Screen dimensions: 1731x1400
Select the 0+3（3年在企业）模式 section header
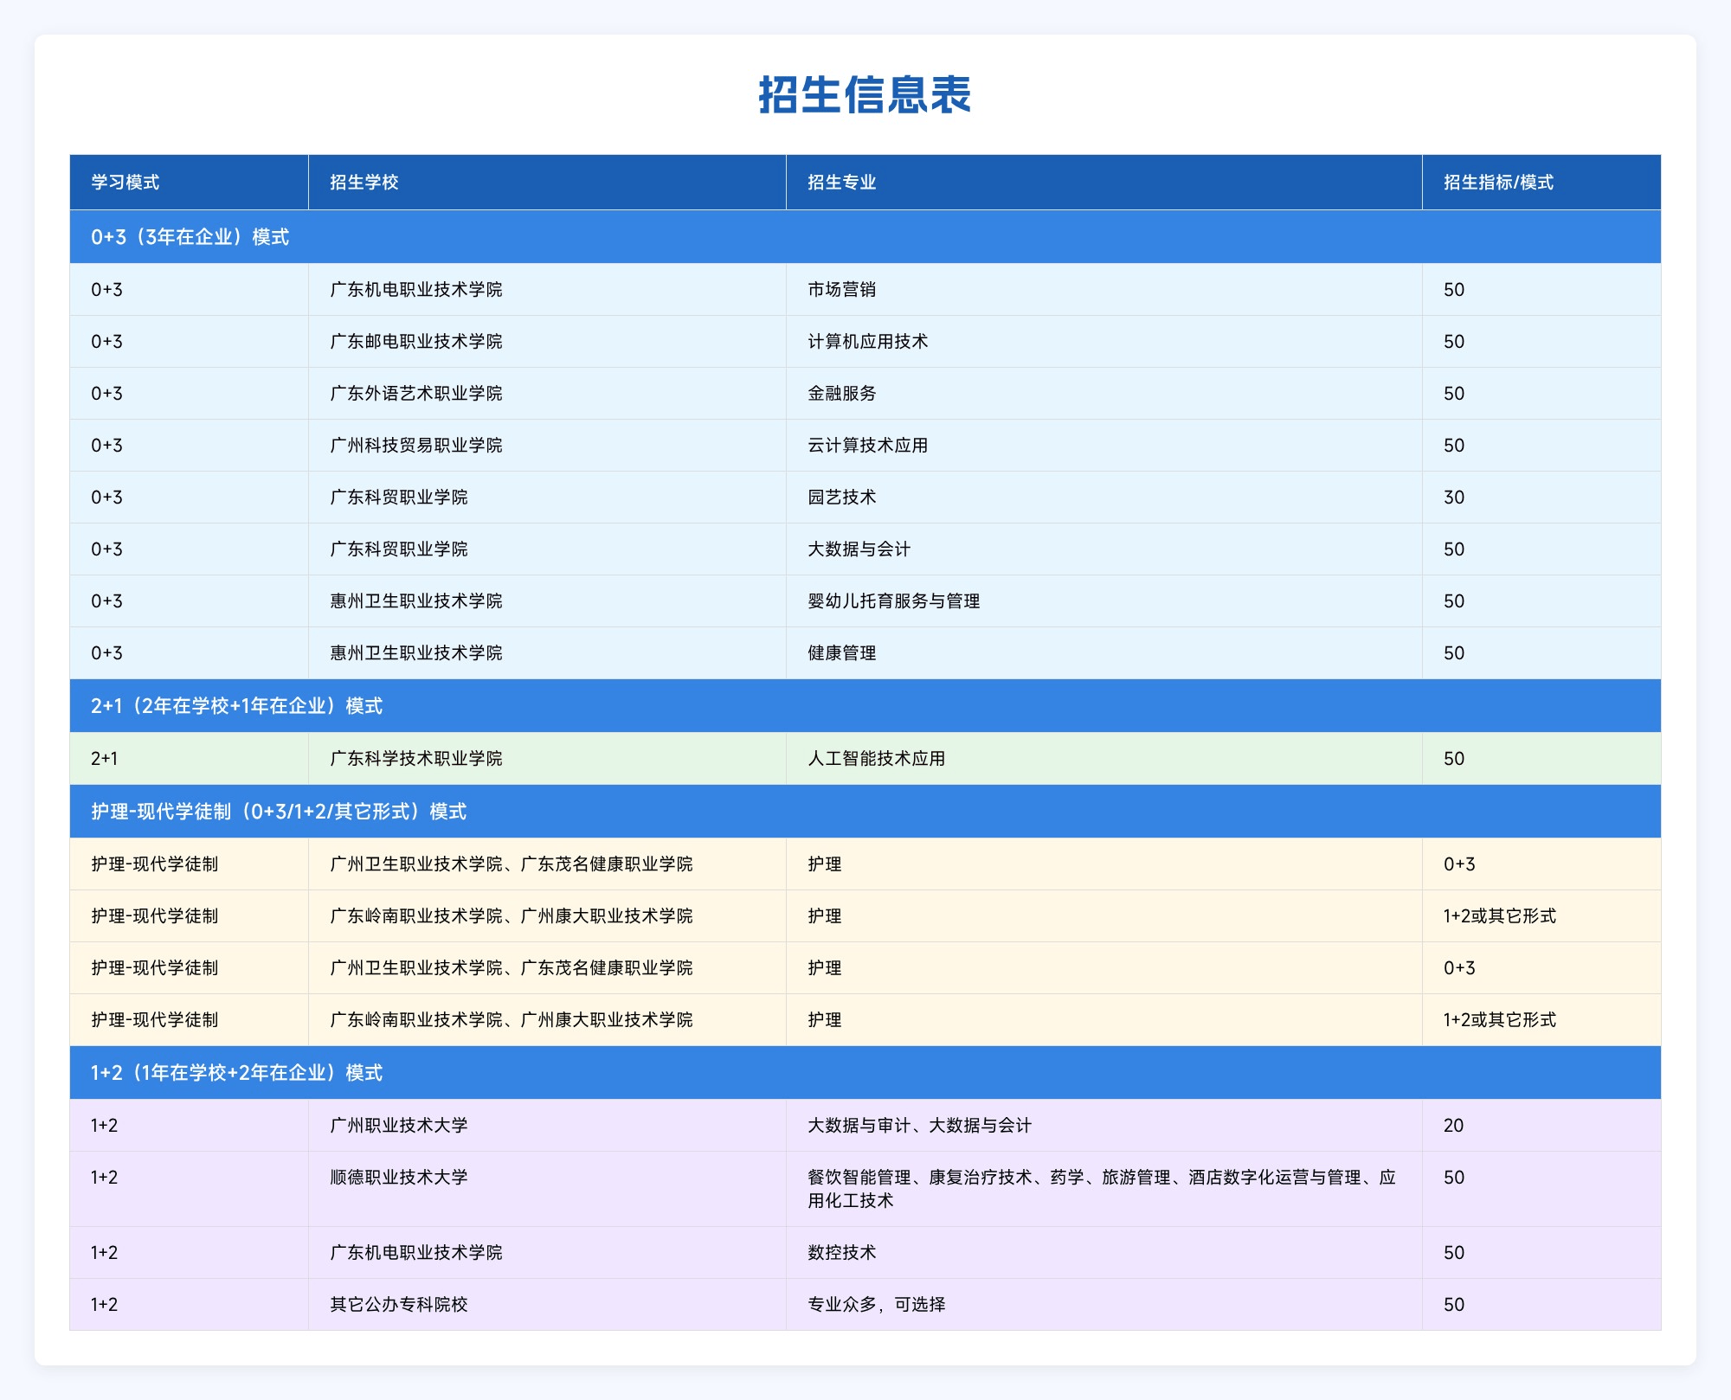pyautogui.click(x=865, y=237)
